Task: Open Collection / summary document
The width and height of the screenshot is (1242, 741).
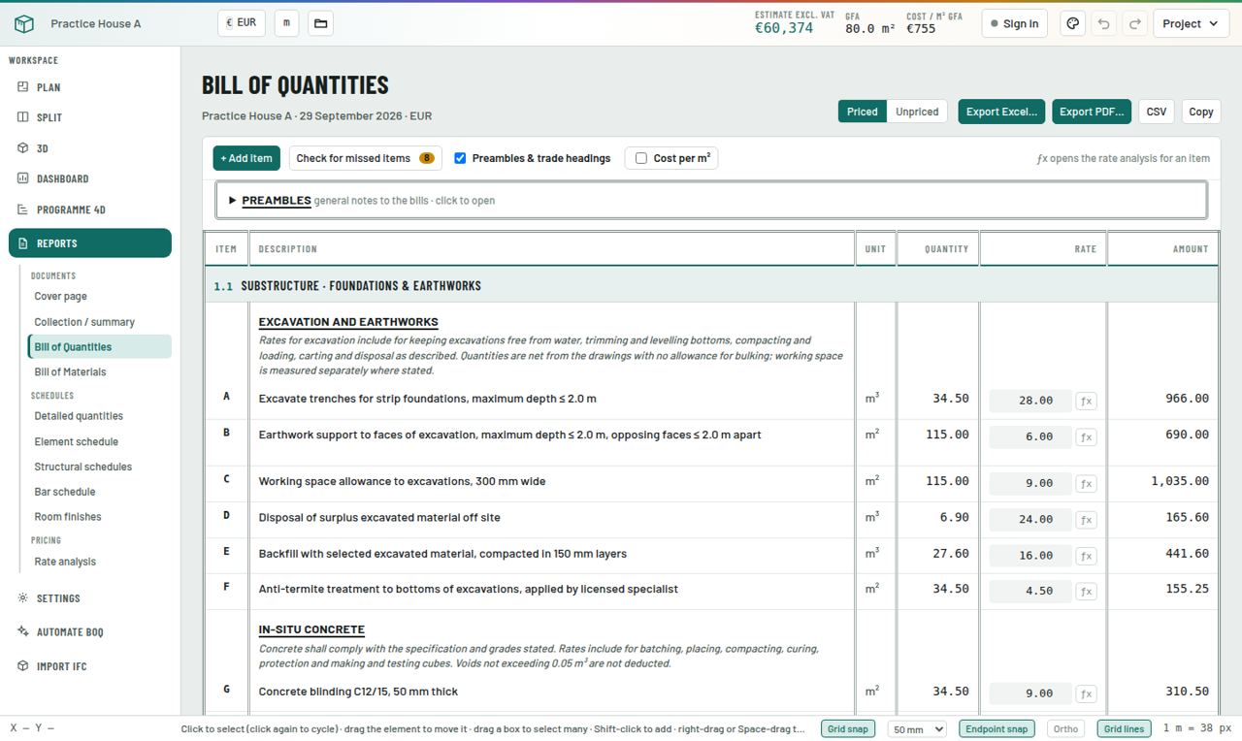Action: 84,322
